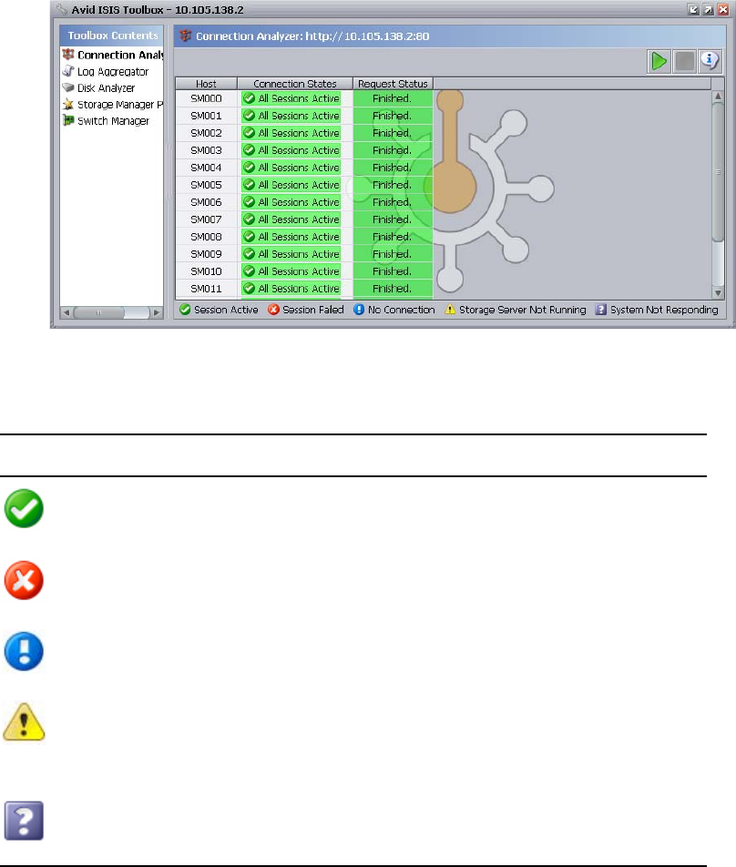This screenshot has width=736, height=867.
Task: Open the Storage Manager tool entry
Action: 113,105
